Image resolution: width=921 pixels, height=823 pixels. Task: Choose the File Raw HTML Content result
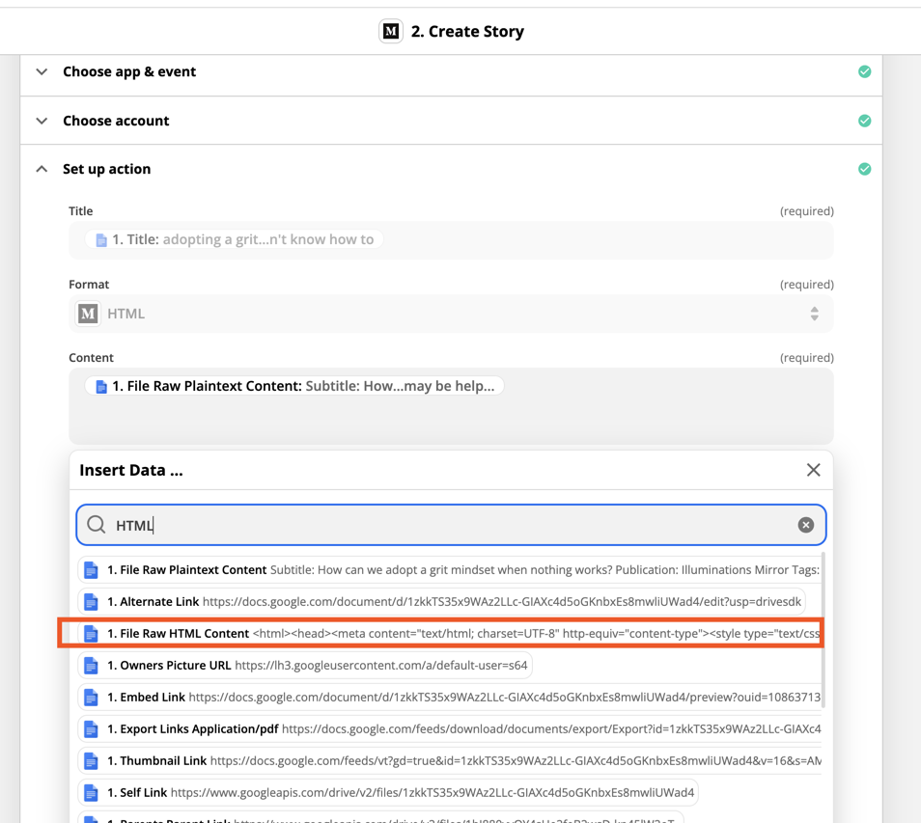click(450, 633)
